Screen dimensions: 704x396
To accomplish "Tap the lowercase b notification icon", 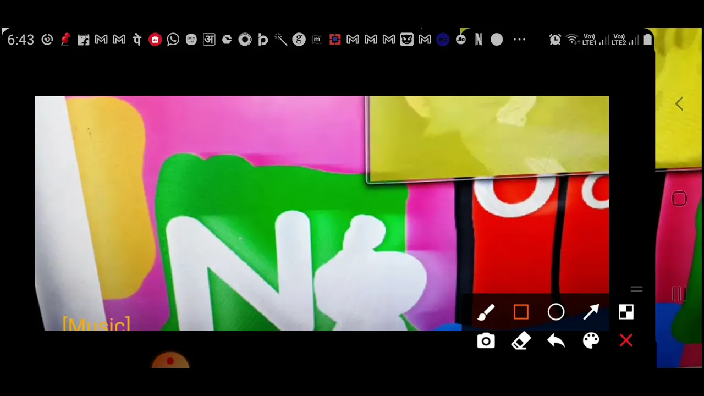I will pyautogui.click(x=263, y=40).
